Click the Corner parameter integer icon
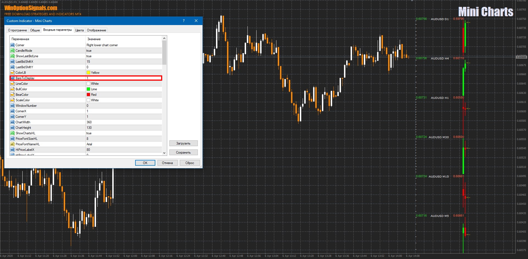The image size is (528, 259). point(12,45)
